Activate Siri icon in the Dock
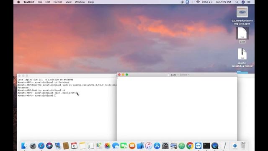Image resolution: width=268 pixels, height=151 pixels. pyautogui.click(x=49, y=146)
